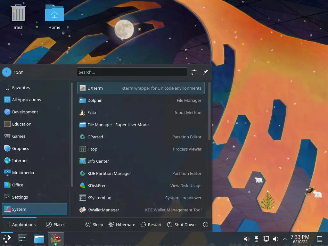The image size is (328, 246).
Task: Open the Graphics category
Action: point(35,148)
